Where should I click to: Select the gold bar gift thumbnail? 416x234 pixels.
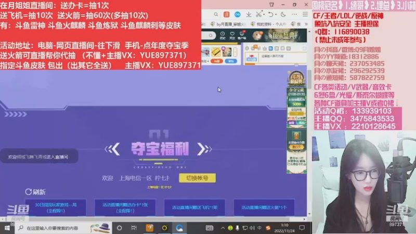[216, 51]
